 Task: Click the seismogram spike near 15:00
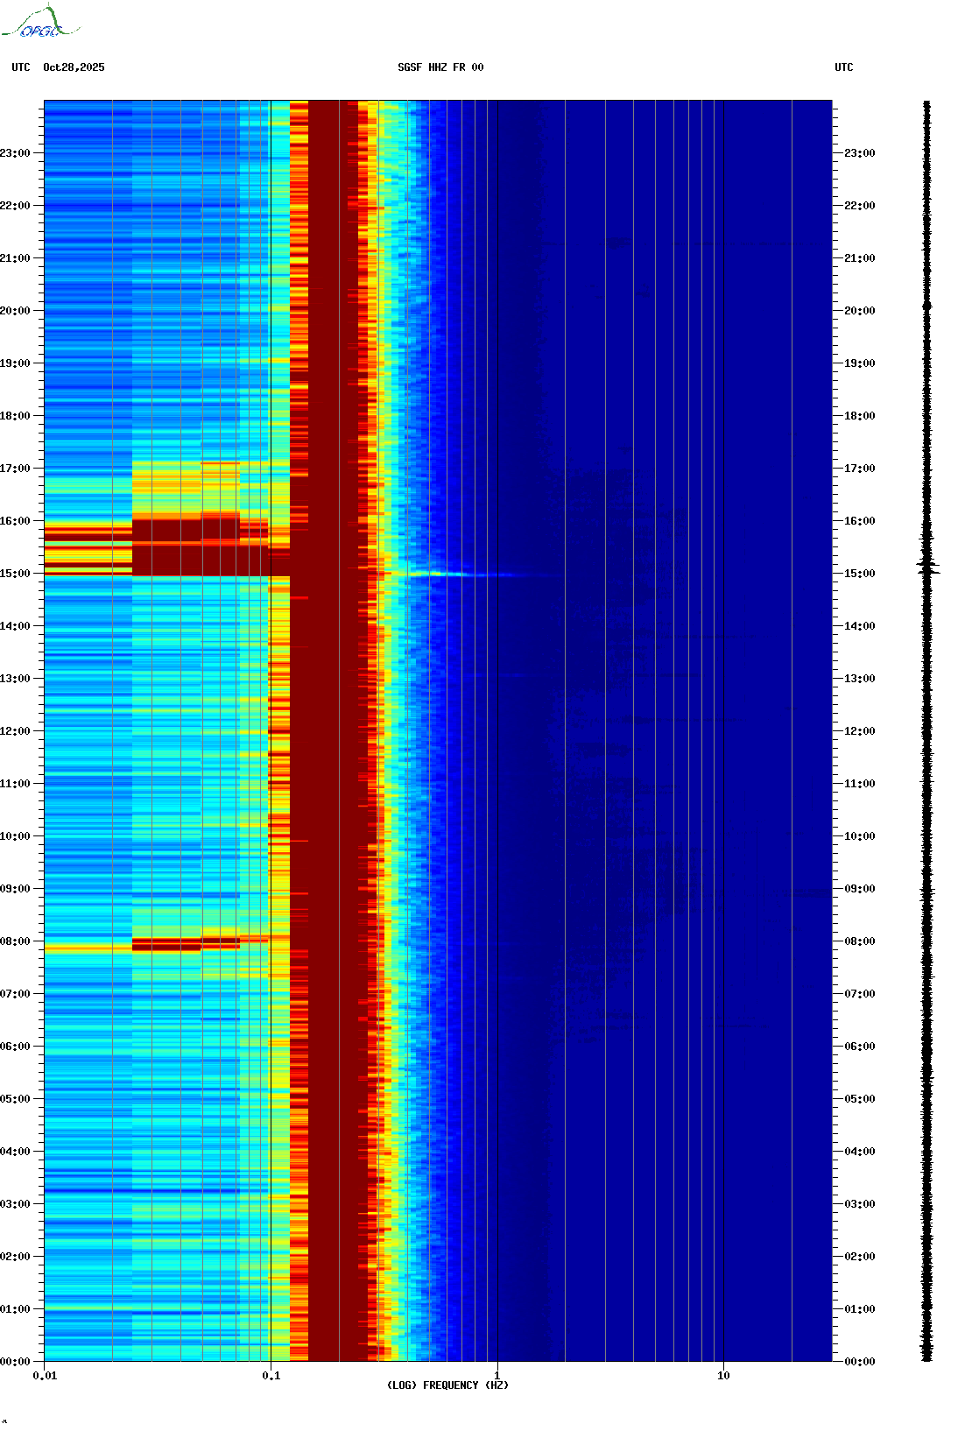point(927,568)
